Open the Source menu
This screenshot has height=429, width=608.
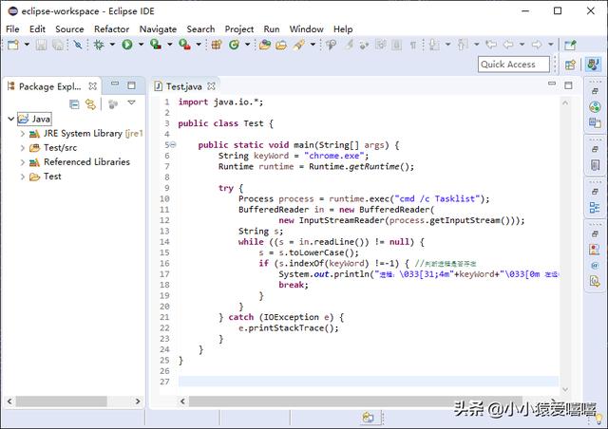69,29
